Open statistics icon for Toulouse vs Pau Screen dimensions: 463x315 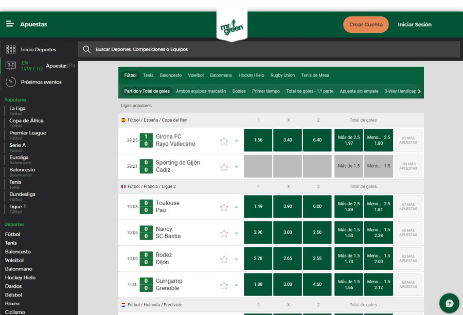(237, 207)
